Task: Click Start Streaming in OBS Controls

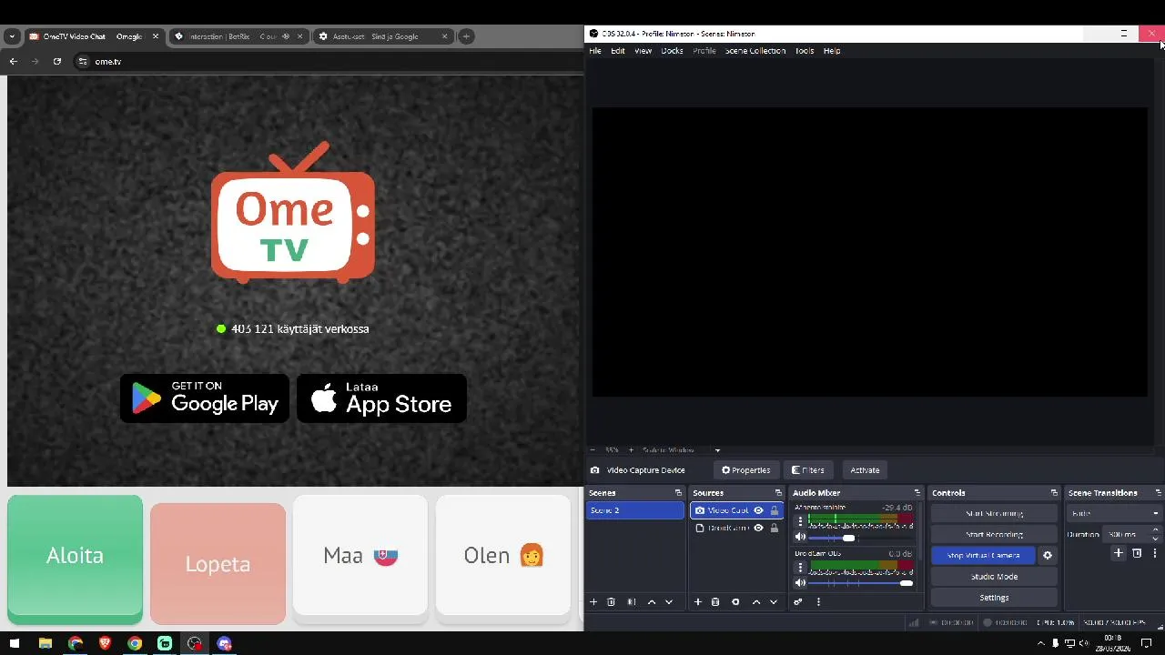Action: 994,514
